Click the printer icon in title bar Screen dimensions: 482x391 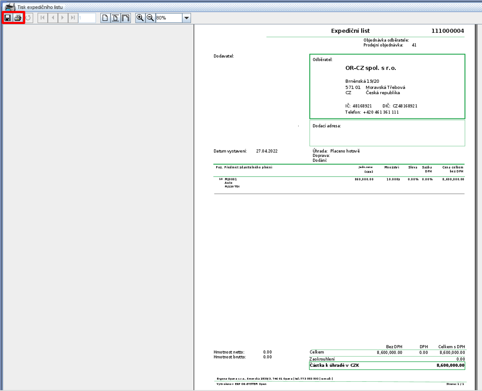pyautogui.click(x=10, y=7)
